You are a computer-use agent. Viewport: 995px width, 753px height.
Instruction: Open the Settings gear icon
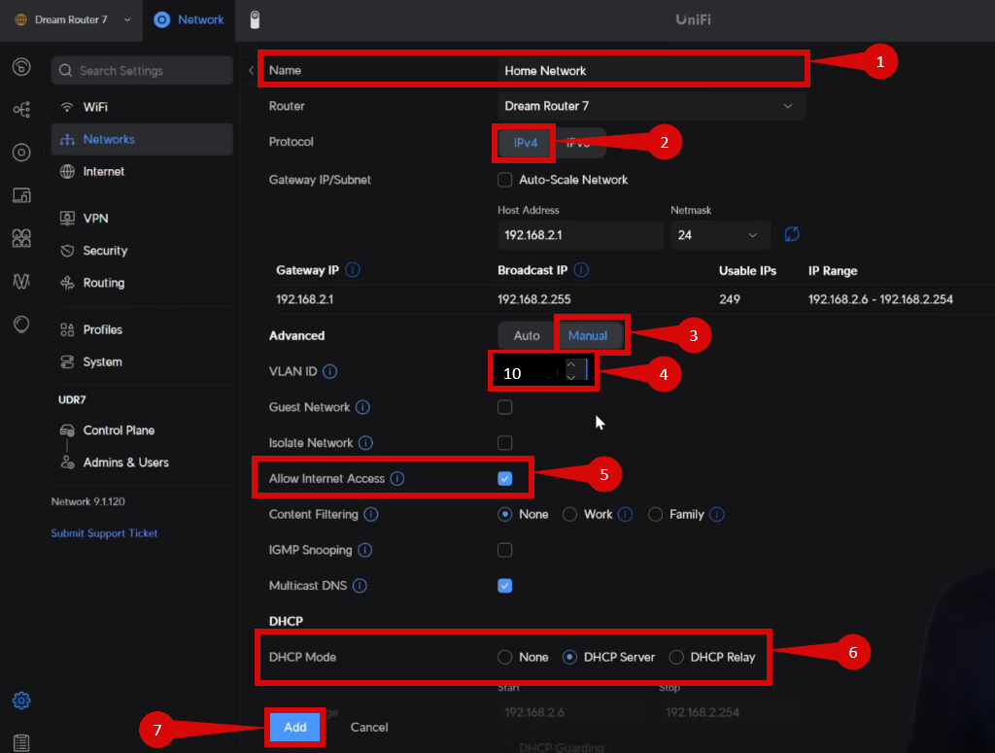(x=21, y=701)
